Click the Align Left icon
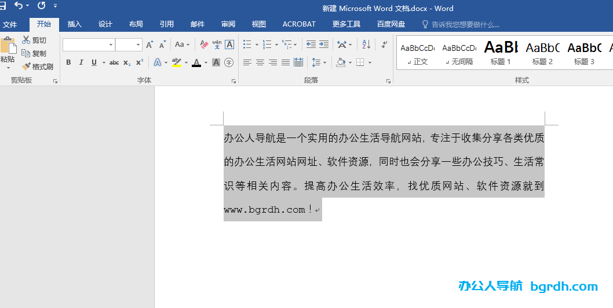The height and width of the screenshot is (308, 613). click(247, 62)
